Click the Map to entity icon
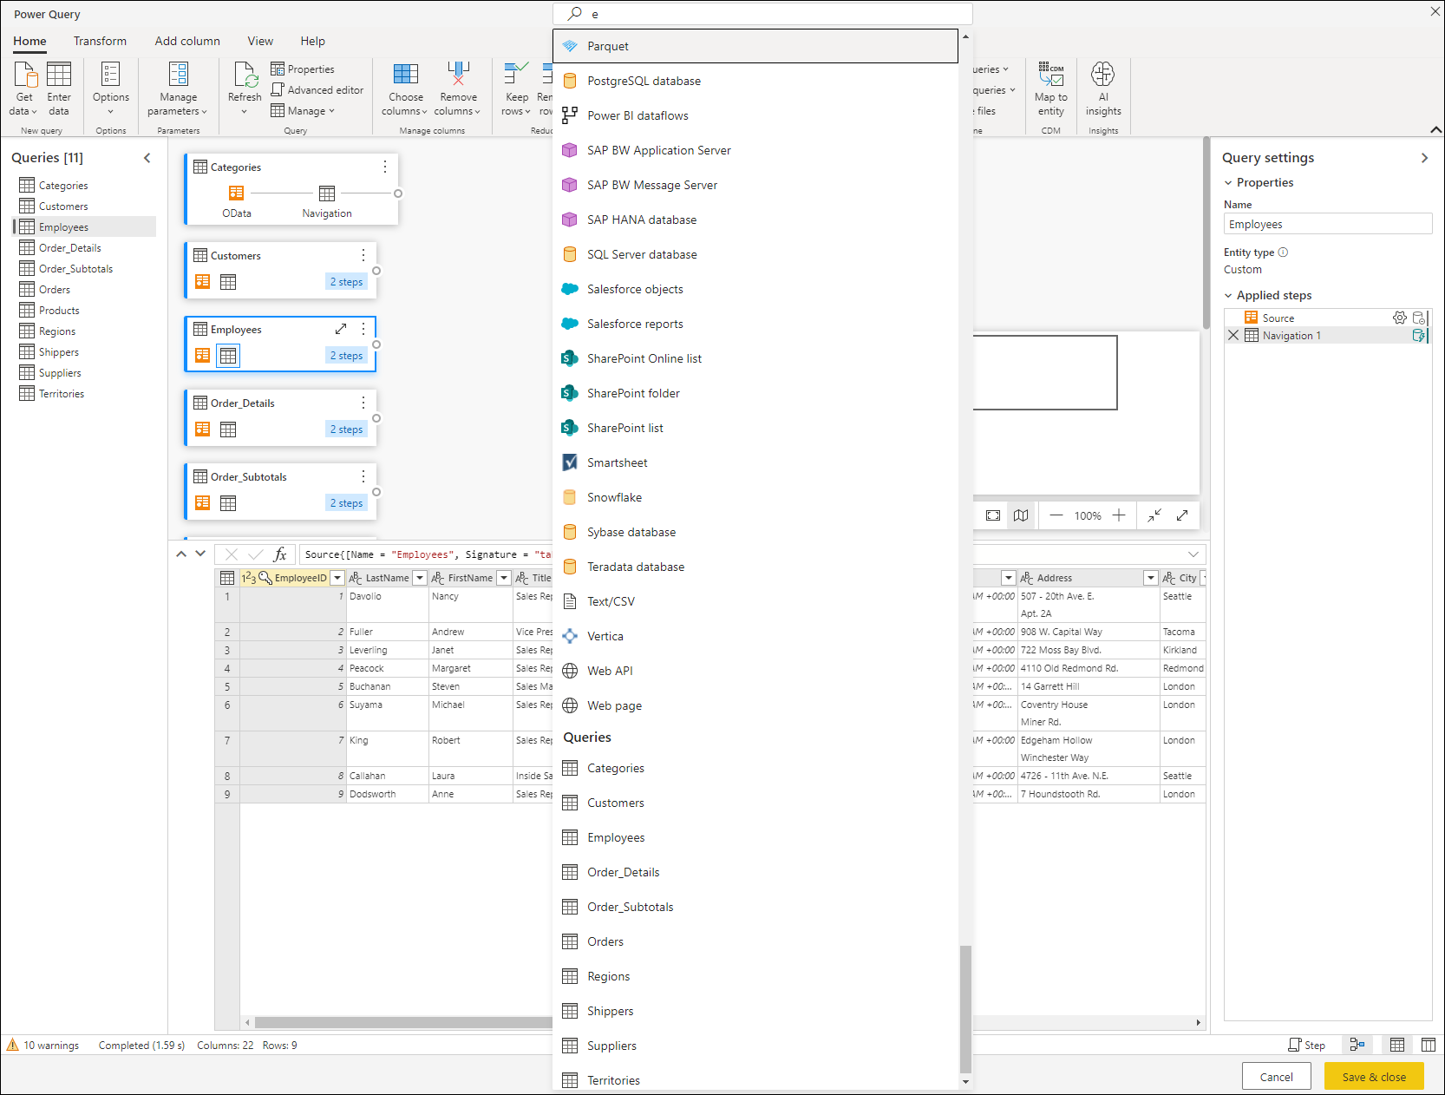The height and width of the screenshot is (1095, 1445). pyautogui.click(x=1051, y=74)
